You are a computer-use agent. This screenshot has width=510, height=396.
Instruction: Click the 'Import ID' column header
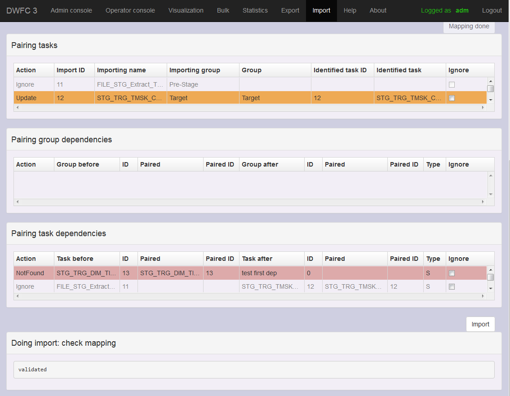pyautogui.click(x=74, y=70)
